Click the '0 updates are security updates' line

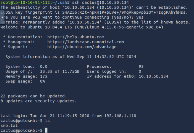pyautogui.click(x=39, y=101)
